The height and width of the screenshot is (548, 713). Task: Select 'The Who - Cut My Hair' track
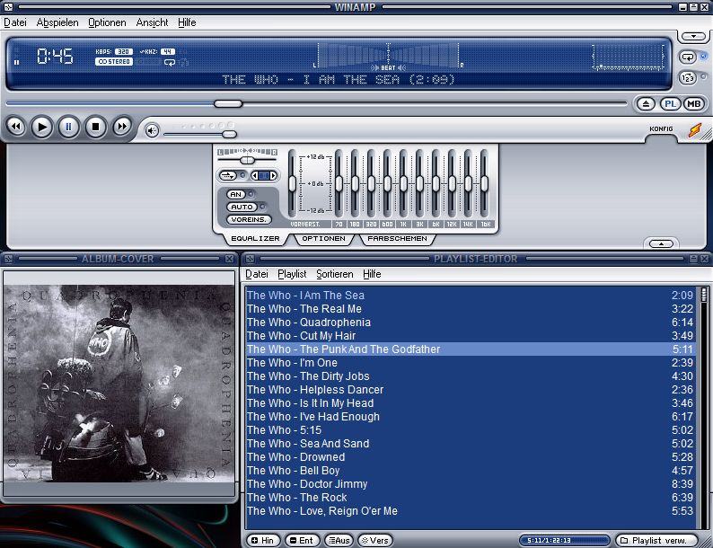click(471, 336)
